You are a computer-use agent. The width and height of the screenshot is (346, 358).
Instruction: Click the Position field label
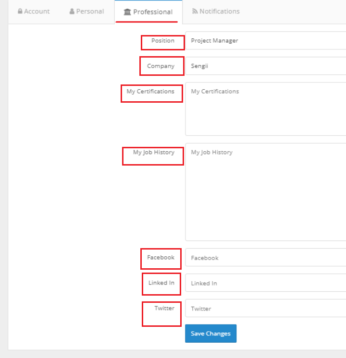coord(163,41)
